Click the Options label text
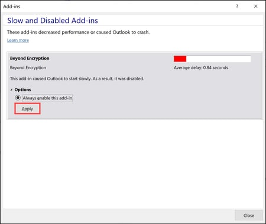Image resolution: width=266 pixels, height=224 pixels. 22,90
